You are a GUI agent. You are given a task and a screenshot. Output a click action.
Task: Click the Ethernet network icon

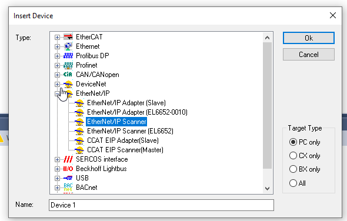[x=68, y=46]
